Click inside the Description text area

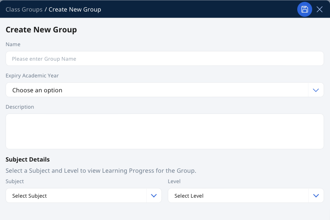pos(164,131)
